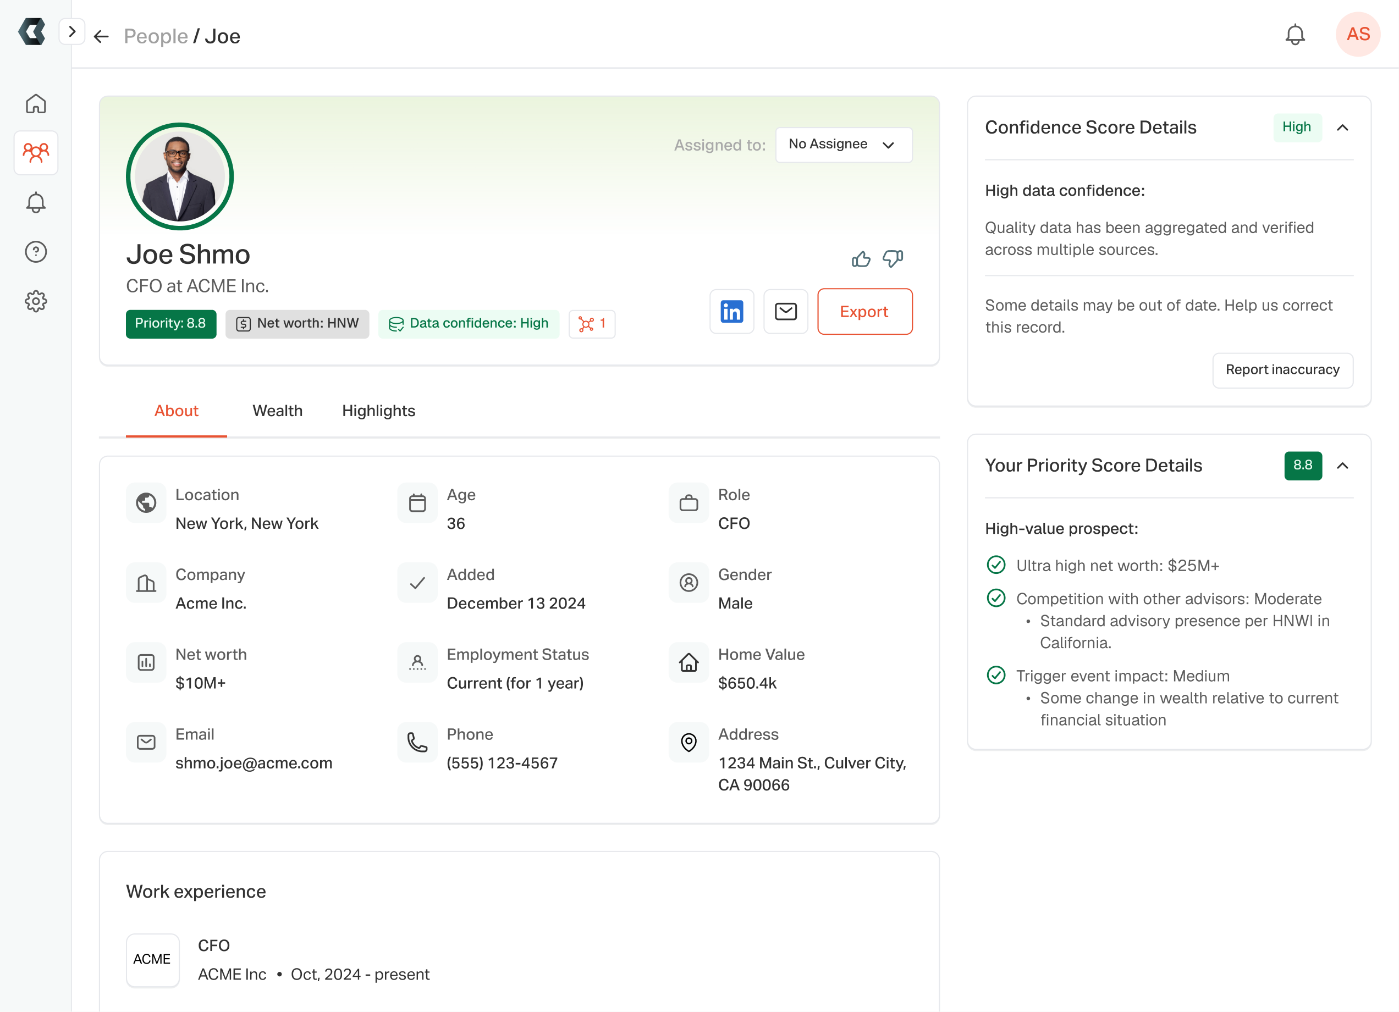1399x1012 pixels.
Task: Expand the sidebar with the chevron toggle
Action: [71, 31]
